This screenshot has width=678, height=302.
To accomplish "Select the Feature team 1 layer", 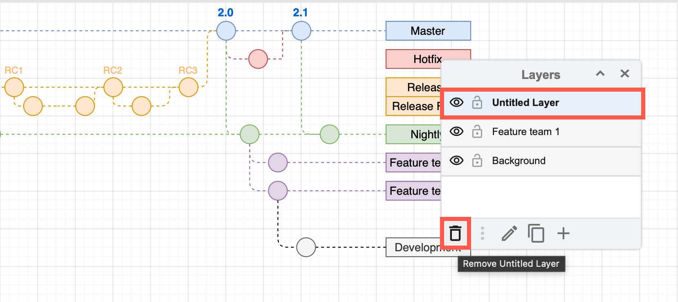I will (x=525, y=132).
